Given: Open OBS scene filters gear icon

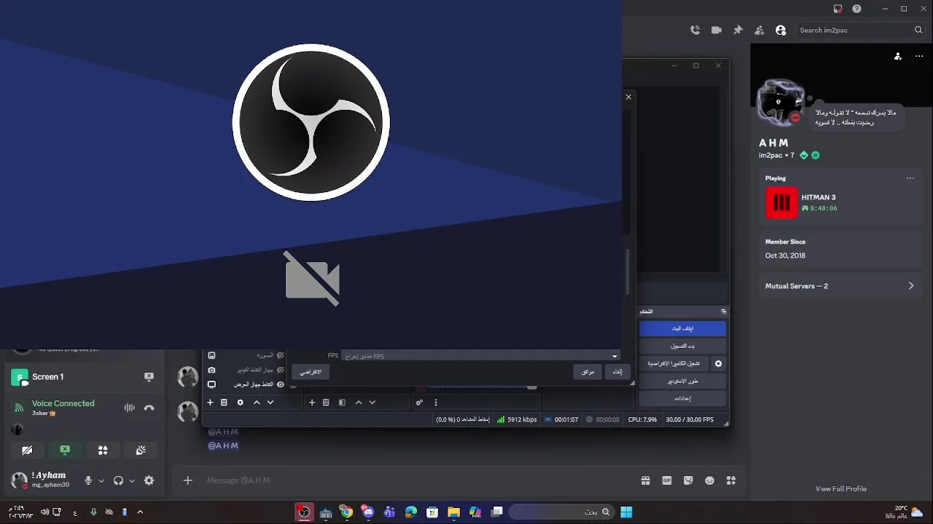Looking at the screenshot, I should point(240,402).
